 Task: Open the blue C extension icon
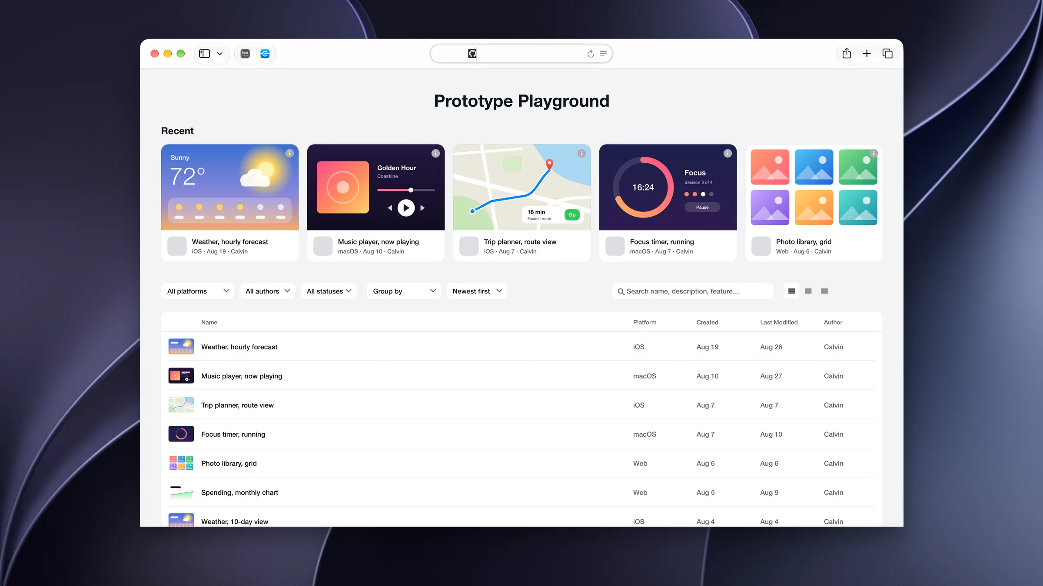(265, 53)
